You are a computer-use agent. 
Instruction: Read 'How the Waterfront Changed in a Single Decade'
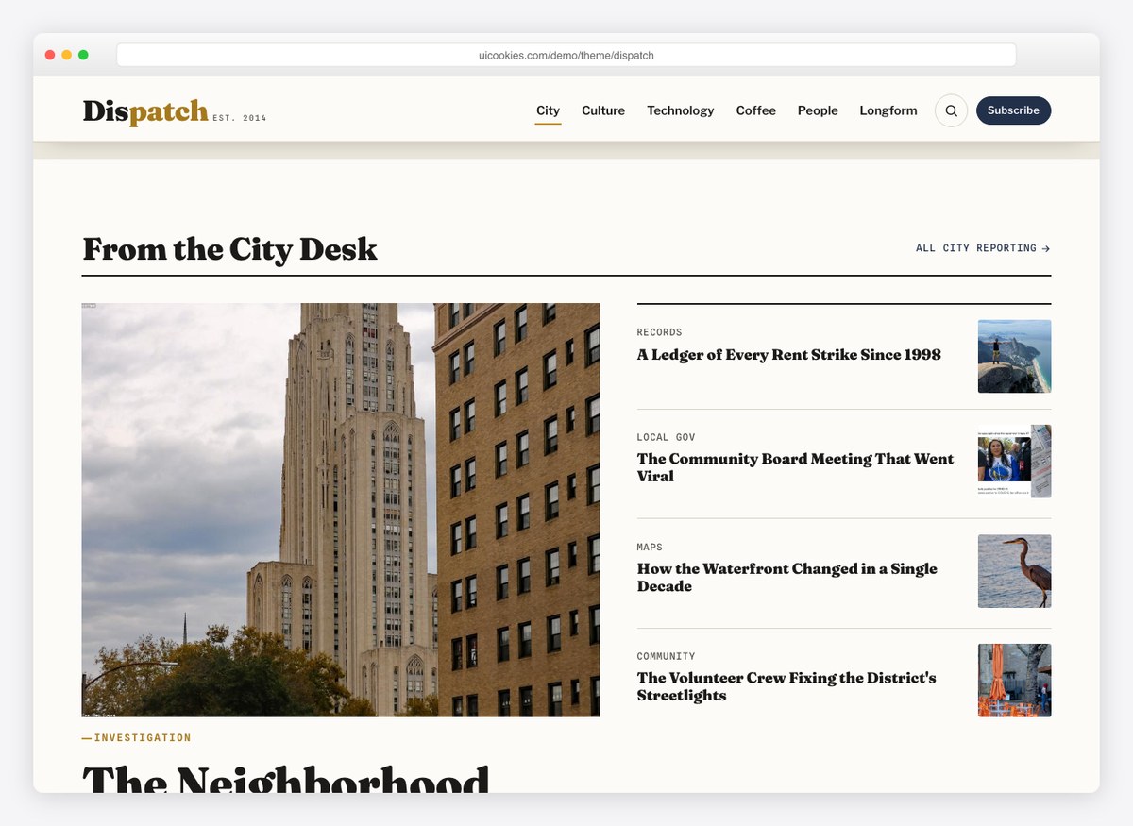787,577
